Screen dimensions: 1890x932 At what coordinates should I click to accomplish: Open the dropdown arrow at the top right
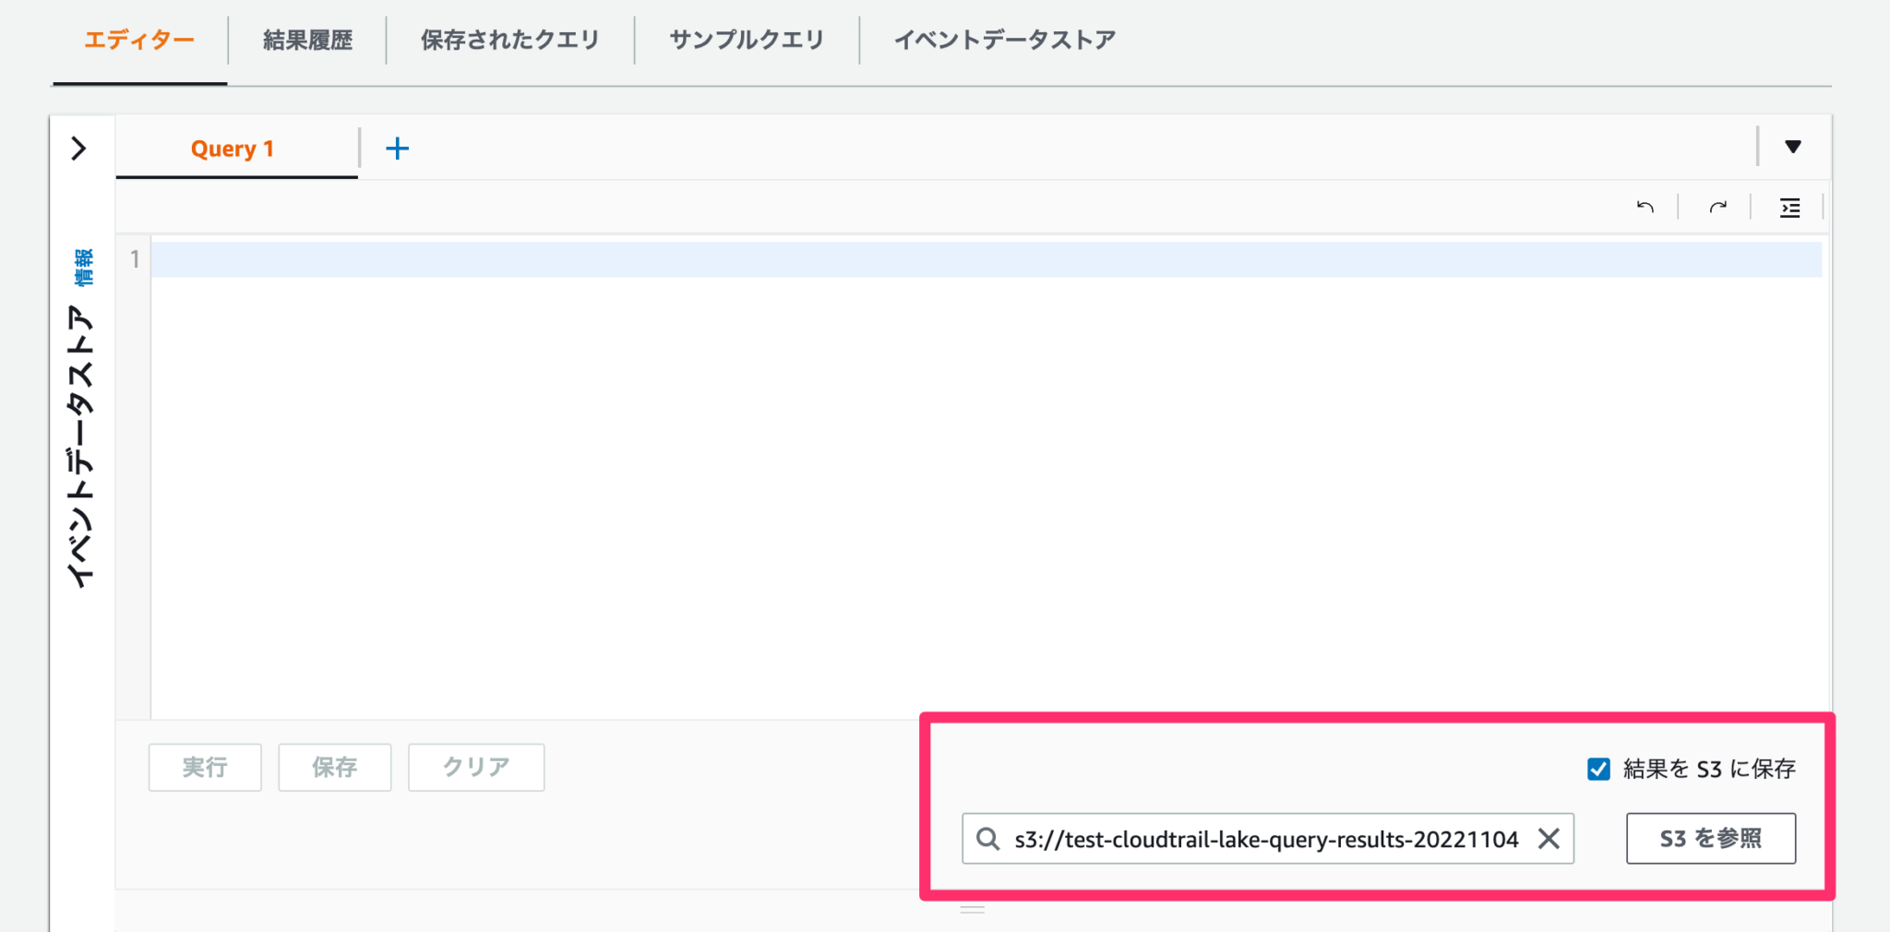tap(1793, 146)
